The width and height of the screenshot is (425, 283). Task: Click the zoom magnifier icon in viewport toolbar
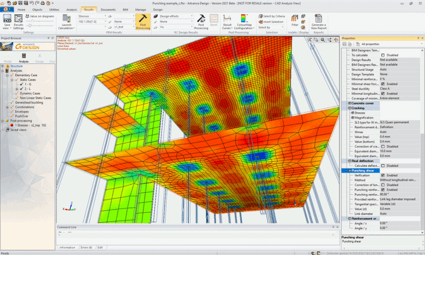point(323,40)
